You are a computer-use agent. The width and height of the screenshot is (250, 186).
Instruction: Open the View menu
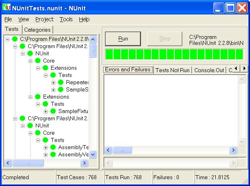pyautogui.click(x=24, y=19)
